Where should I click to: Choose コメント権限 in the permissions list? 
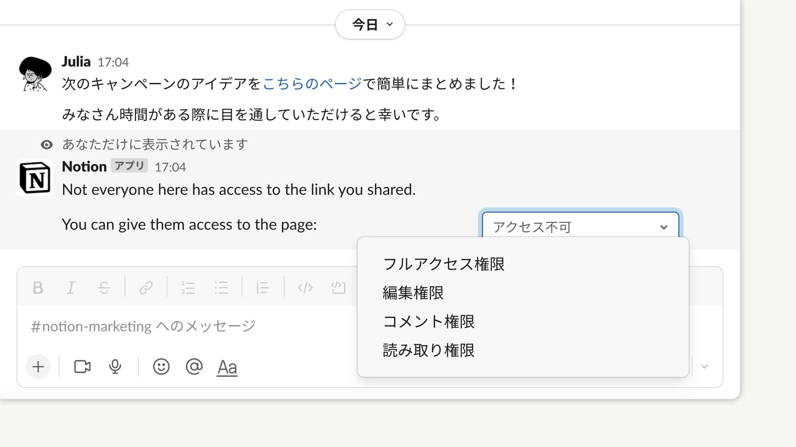428,322
